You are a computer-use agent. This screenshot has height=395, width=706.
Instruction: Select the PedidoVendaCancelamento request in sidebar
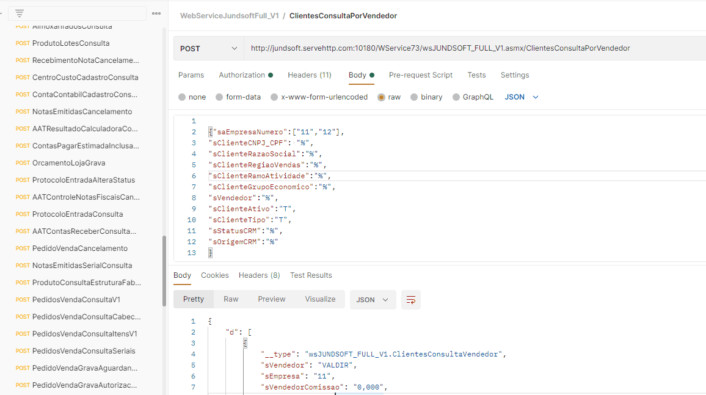pyautogui.click(x=79, y=248)
